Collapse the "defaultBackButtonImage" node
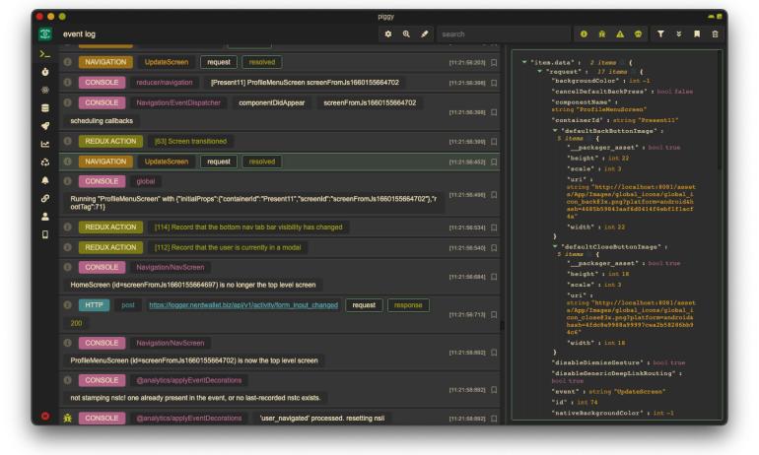 553,130
